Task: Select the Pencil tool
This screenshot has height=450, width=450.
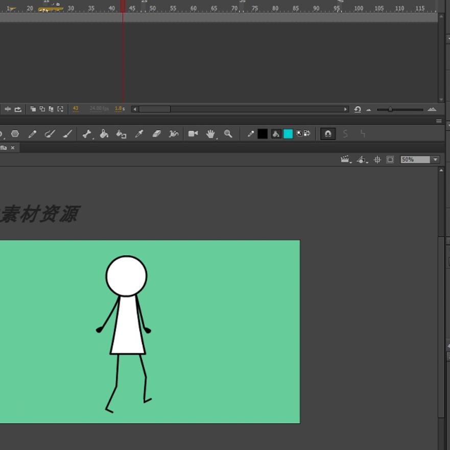Action: pos(32,134)
